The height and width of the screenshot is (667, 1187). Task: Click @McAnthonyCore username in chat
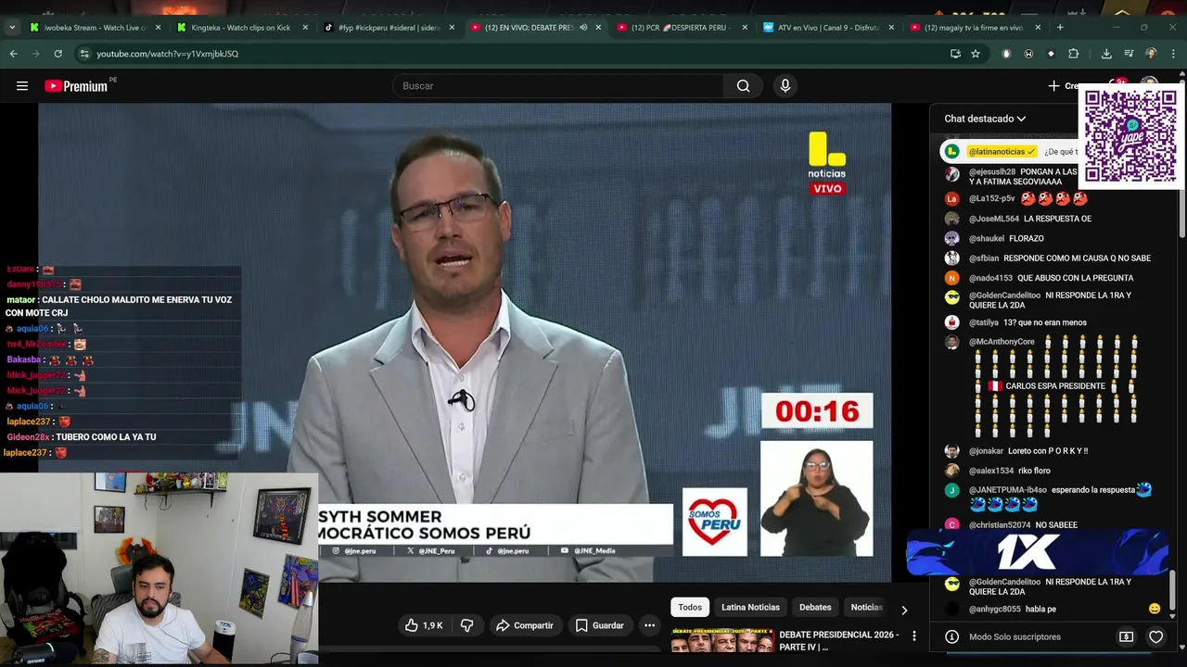pyautogui.click(x=1002, y=342)
